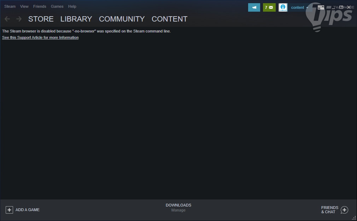The image size is (357, 221).
Task: Open DOWNLOADS from the bottom bar
Action: 178,205
